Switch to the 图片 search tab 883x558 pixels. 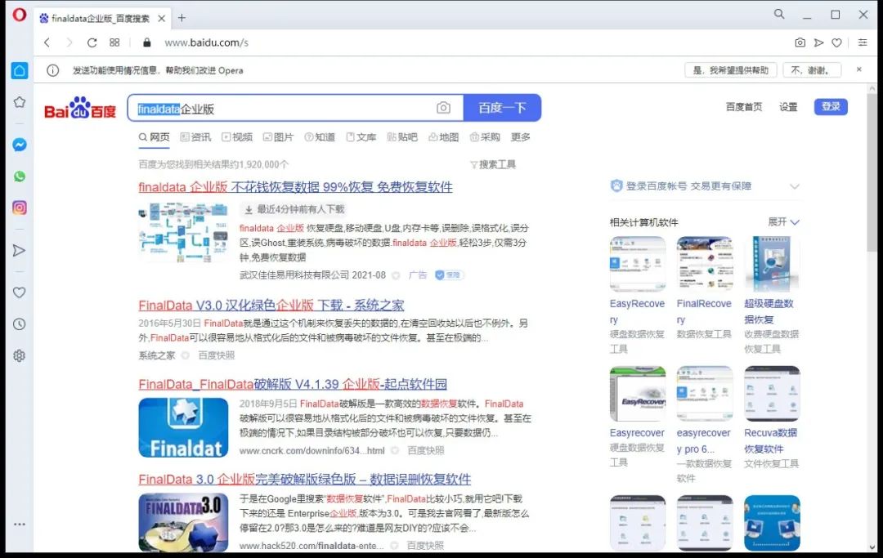point(278,137)
